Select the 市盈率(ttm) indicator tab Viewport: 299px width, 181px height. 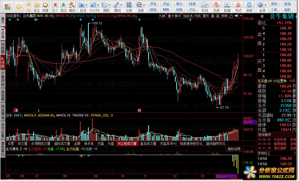(168, 144)
